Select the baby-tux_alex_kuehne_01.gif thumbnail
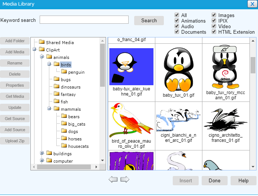258x196 pixels. coord(131,67)
